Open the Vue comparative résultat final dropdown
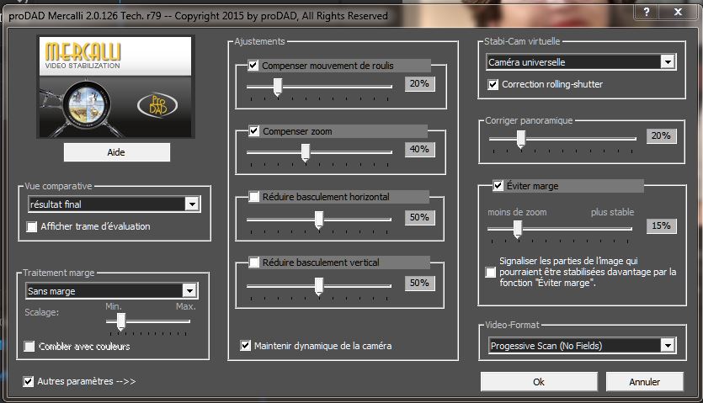This screenshot has width=703, height=403. [x=115, y=204]
